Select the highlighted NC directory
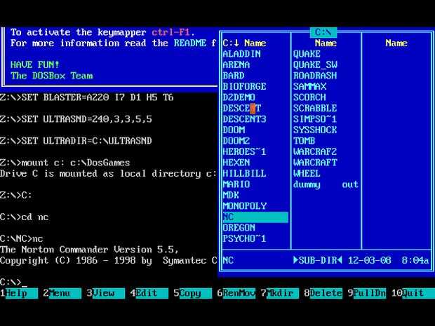The image size is (435, 326). point(255,217)
